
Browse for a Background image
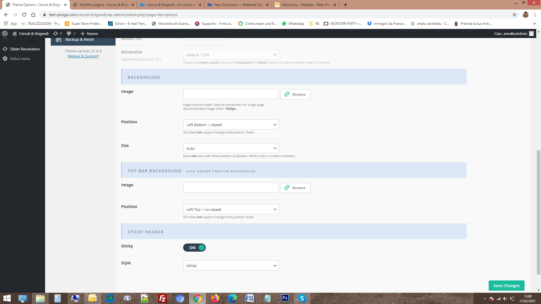tap(295, 94)
